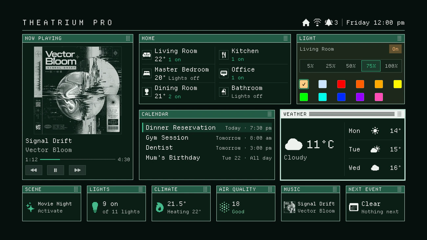The height and width of the screenshot is (240, 427).
Task: Pick the cyan light color swatch
Action: tap(323, 97)
